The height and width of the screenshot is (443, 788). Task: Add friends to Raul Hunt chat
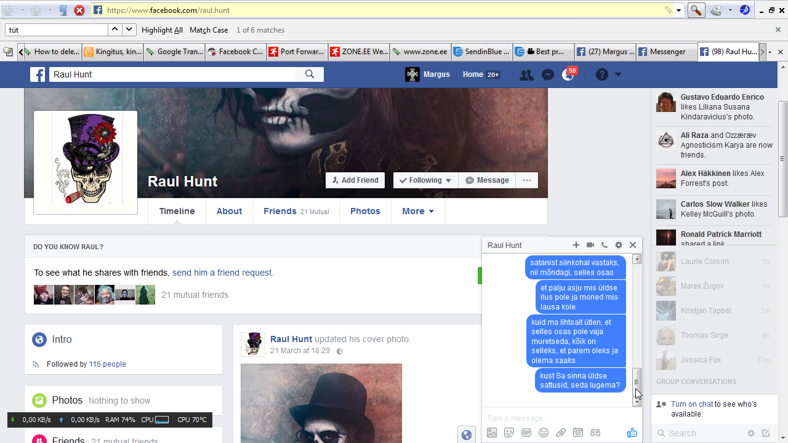point(576,245)
